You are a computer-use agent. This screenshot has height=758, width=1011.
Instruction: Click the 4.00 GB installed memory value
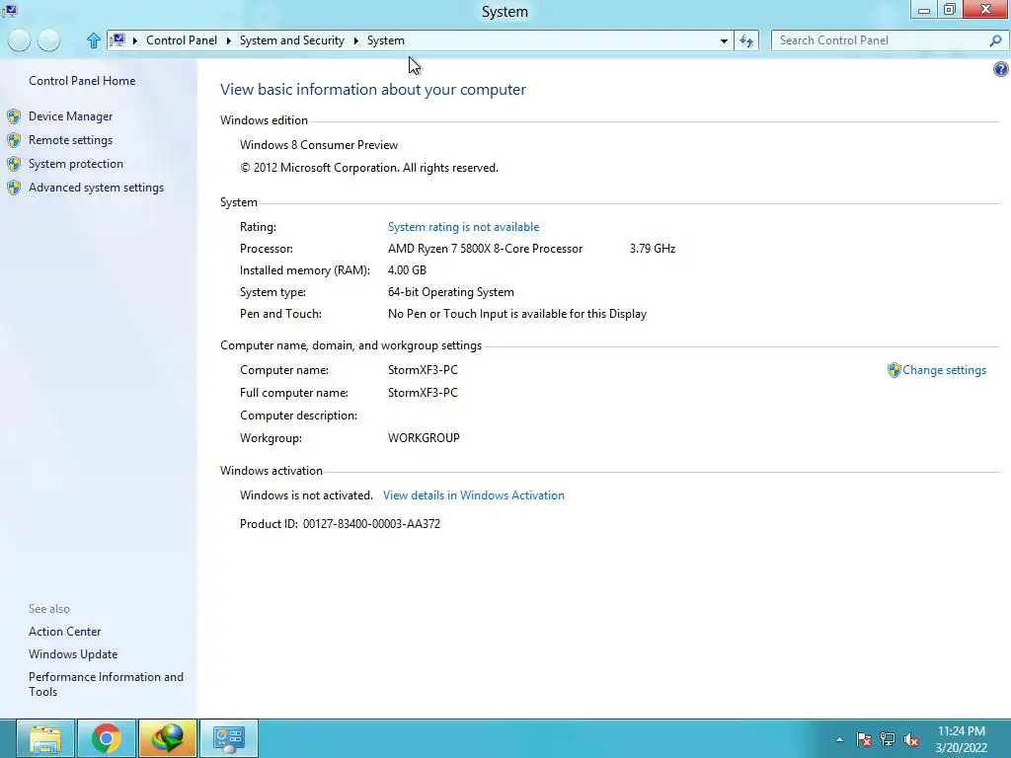click(407, 270)
